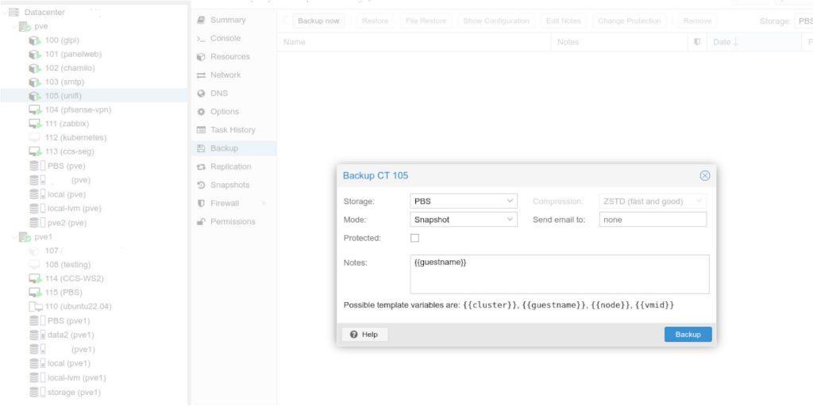Click the File Restore toolbar button

[x=426, y=21]
